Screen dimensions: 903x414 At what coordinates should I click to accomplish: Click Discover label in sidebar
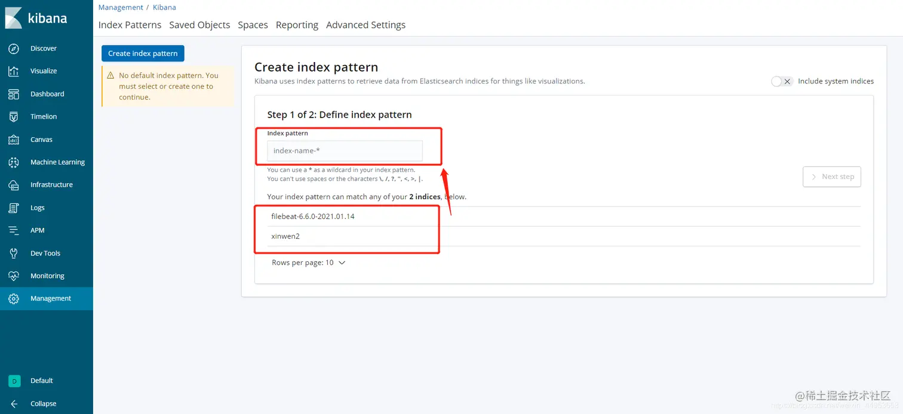coord(44,48)
